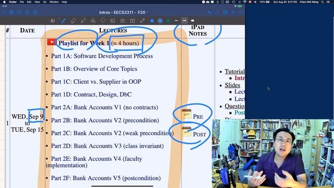
Task: Bookmark the current page
Action: point(27,13)
